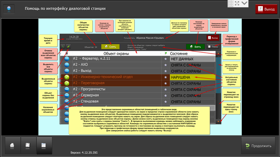Select the blue circle for Программисты
The image size is (280, 157).
coord(67,89)
